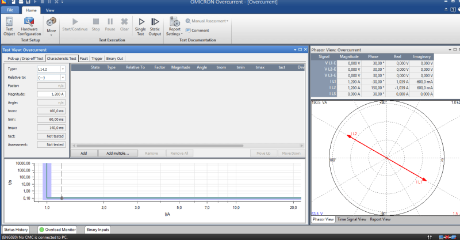Select the Characteristic Test tab
Viewport: 460px width, 240px height.
coord(62,59)
